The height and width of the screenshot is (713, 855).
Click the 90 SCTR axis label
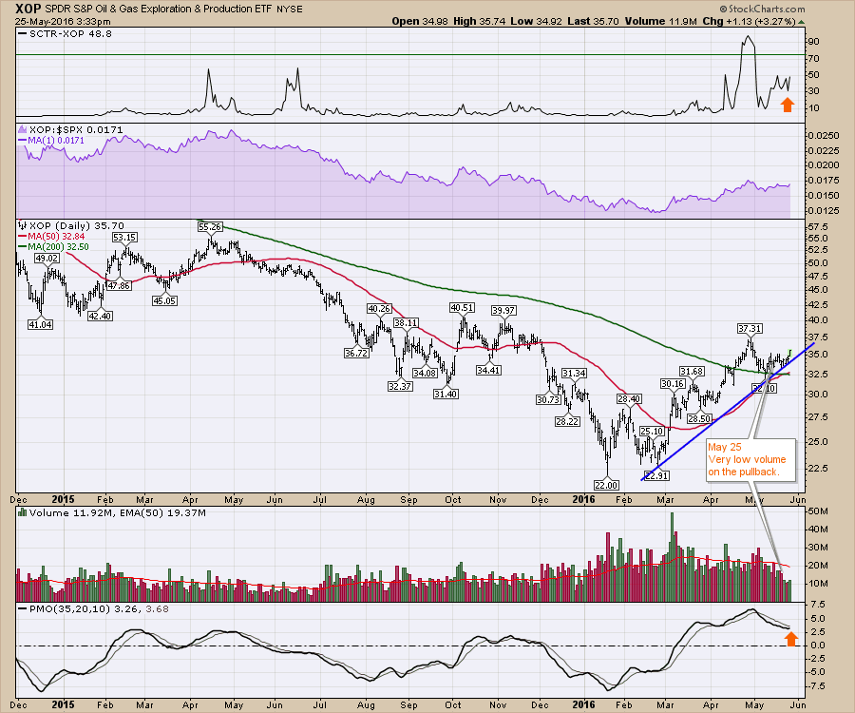[x=813, y=42]
